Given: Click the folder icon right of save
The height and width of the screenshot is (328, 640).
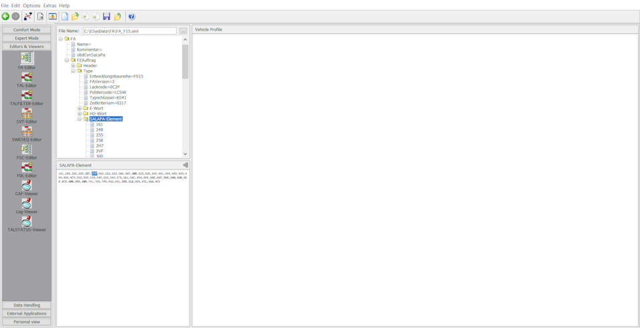Looking at the screenshot, I should [117, 17].
